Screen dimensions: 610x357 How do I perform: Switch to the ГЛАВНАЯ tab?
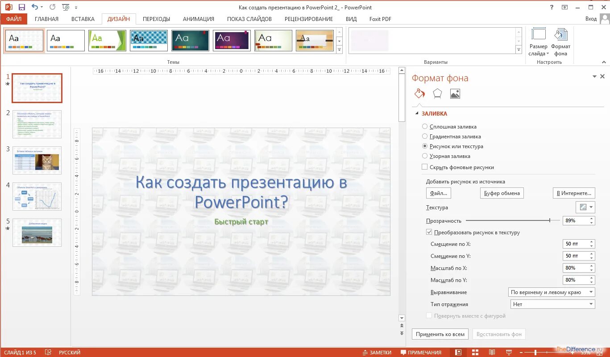[46, 19]
